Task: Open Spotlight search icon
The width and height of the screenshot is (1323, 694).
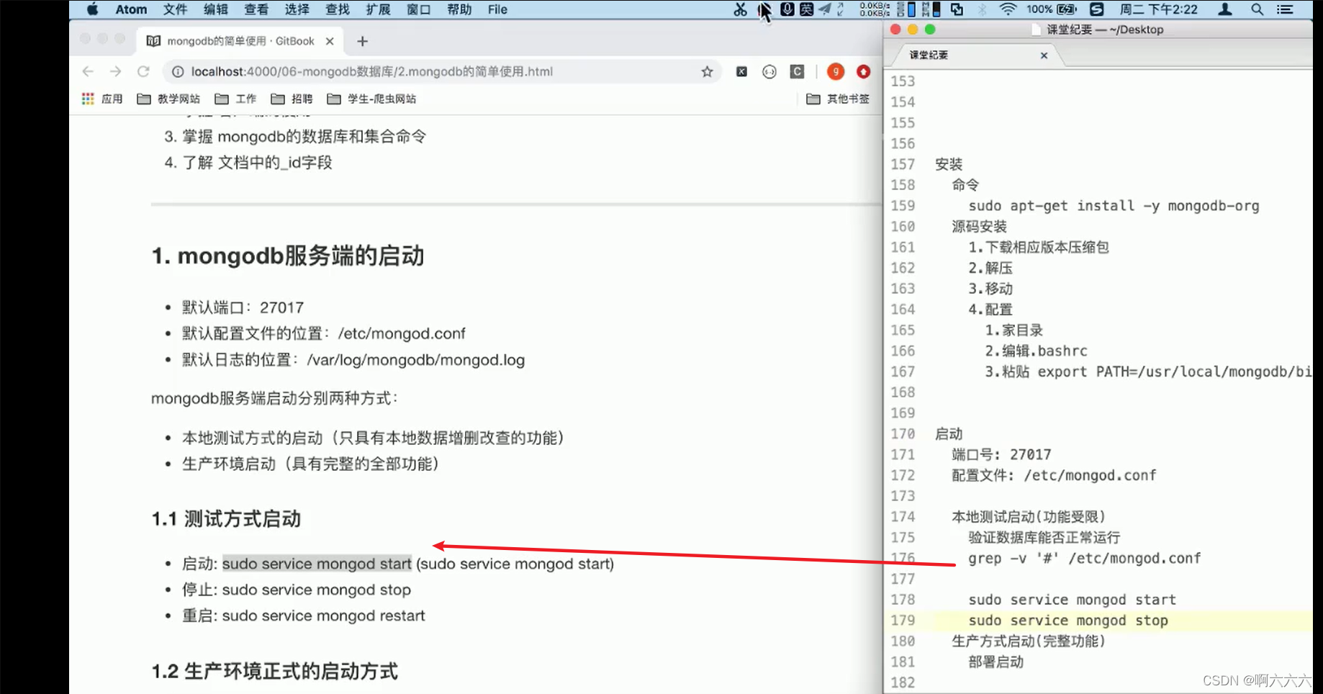Action: tap(1257, 9)
